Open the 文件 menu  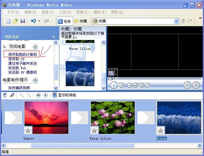coord(13,12)
